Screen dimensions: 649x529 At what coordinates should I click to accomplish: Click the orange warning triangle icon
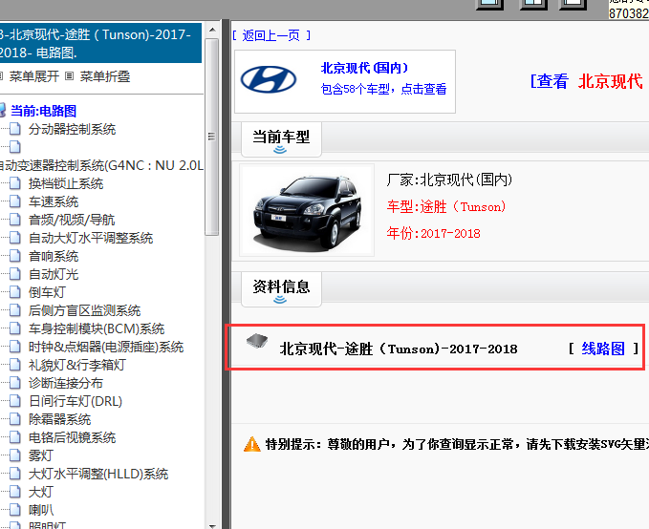pos(251,444)
